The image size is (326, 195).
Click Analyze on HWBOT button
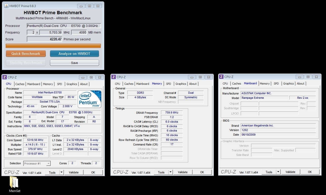coord(74,54)
